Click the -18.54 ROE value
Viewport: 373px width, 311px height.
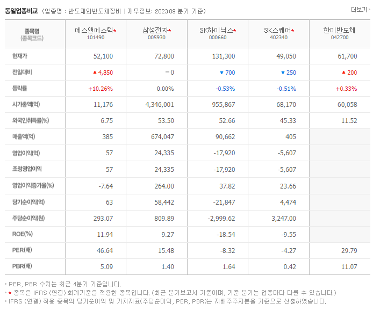[226, 235]
